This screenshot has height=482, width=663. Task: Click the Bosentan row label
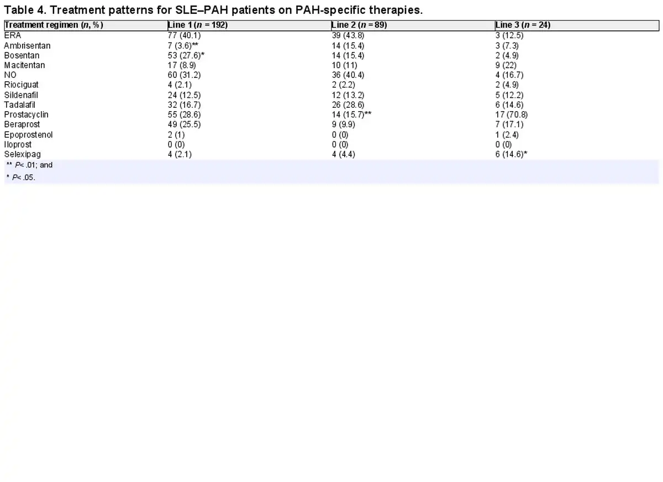click(x=22, y=55)
